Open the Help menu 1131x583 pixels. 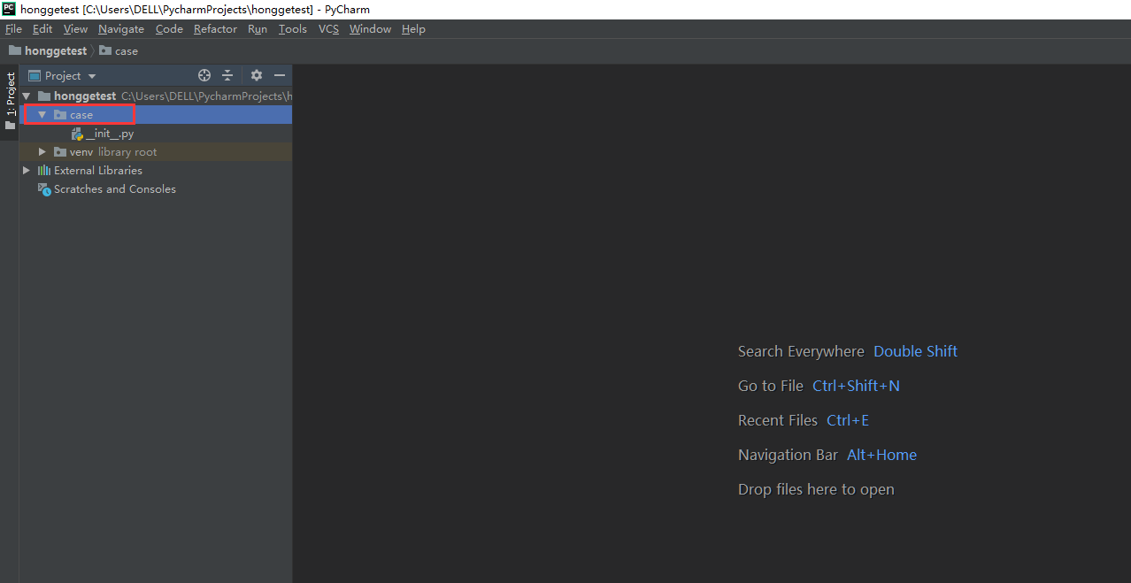click(413, 29)
